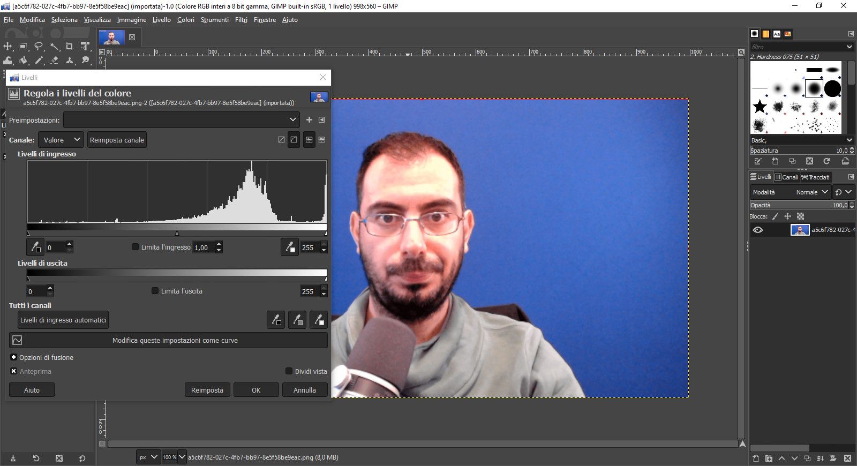
Task: Select the Unified Transform tool
Action: (85, 47)
